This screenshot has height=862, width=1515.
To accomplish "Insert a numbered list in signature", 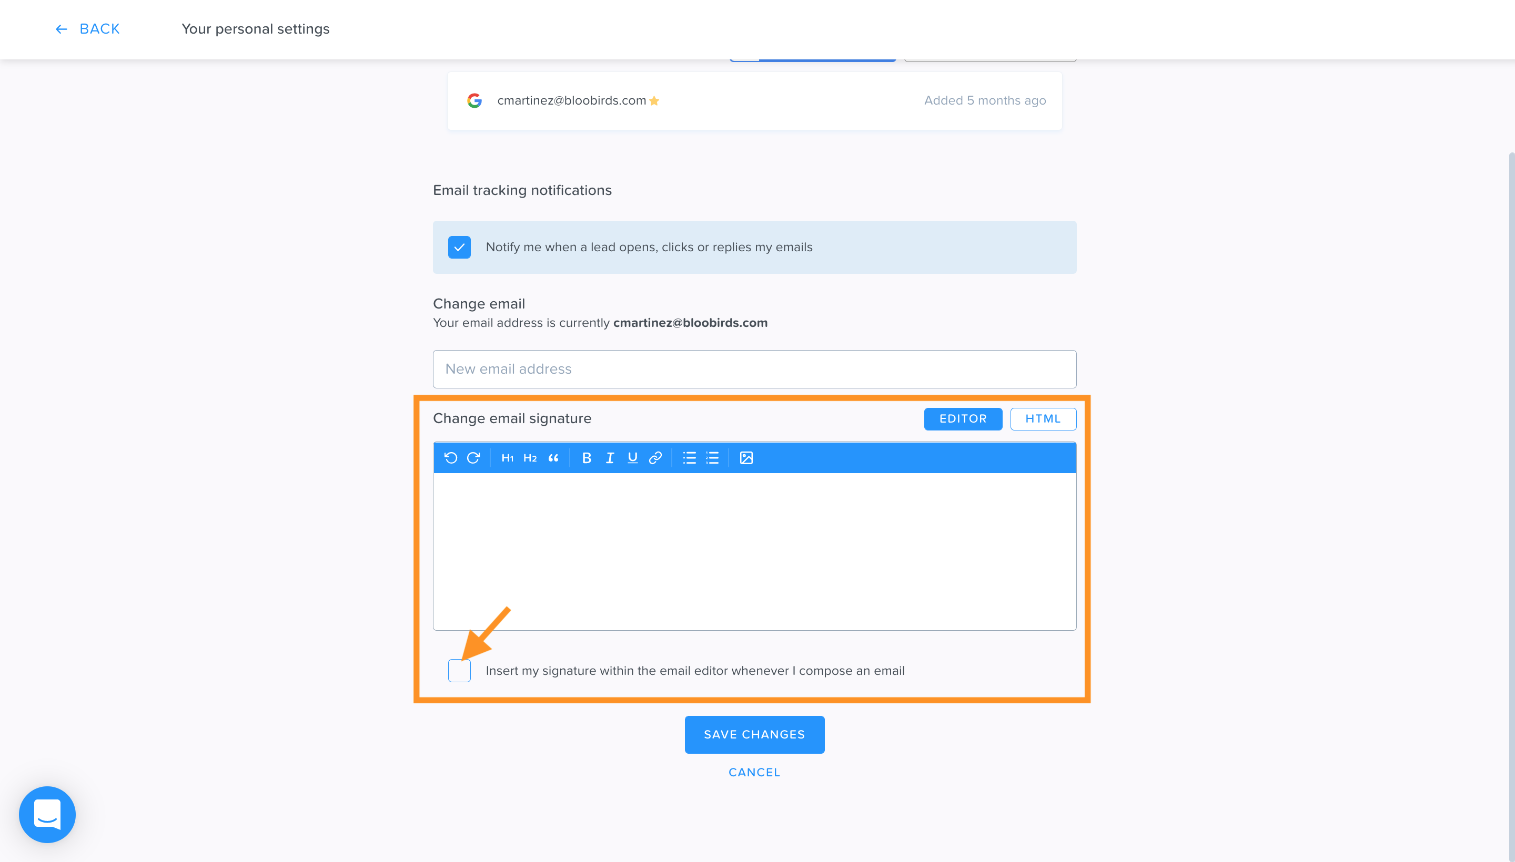I will click(x=712, y=458).
